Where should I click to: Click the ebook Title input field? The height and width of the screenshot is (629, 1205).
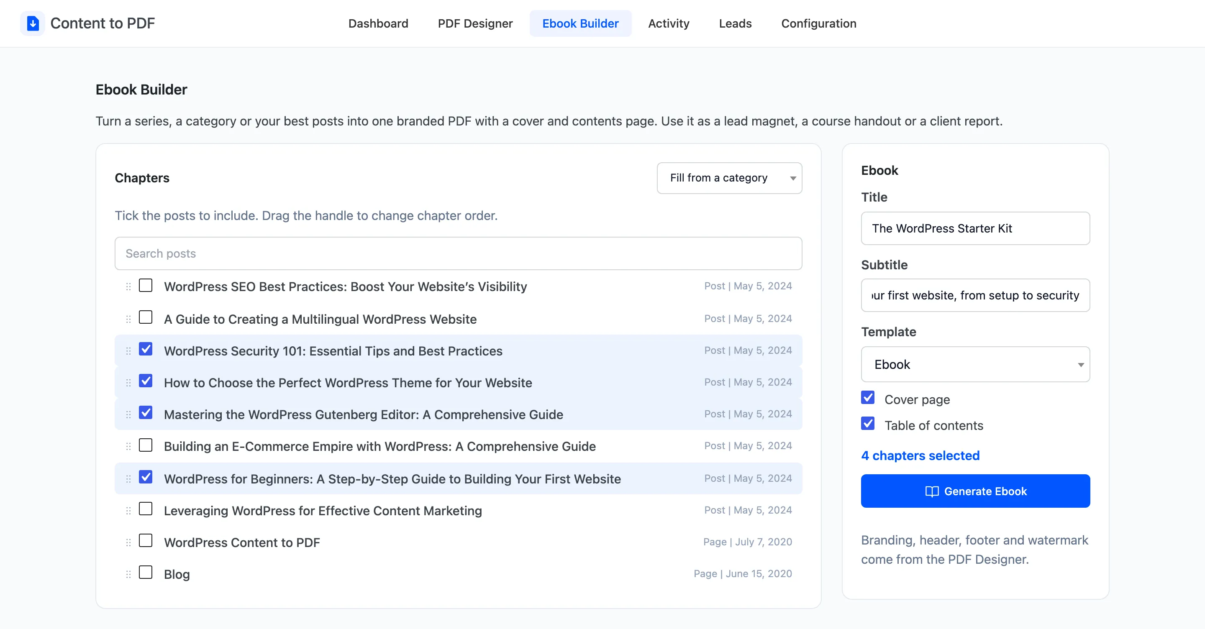(975, 228)
